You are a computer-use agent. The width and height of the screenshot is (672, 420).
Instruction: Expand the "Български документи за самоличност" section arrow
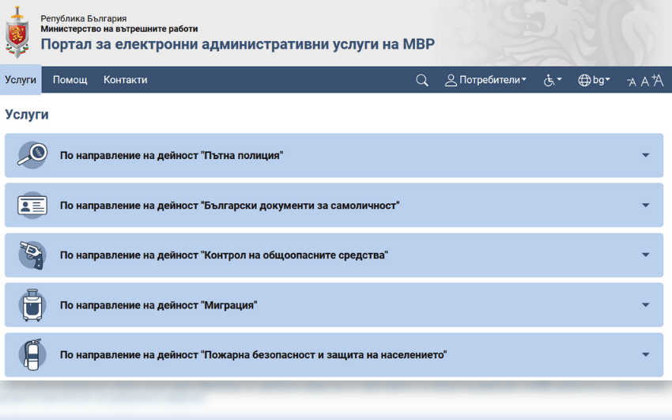(x=645, y=205)
